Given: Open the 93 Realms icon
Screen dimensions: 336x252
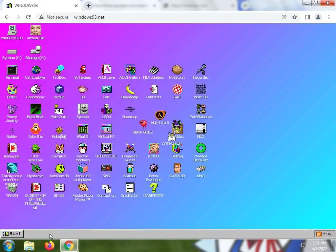Looking at the screenshot, I should point(83,70).
